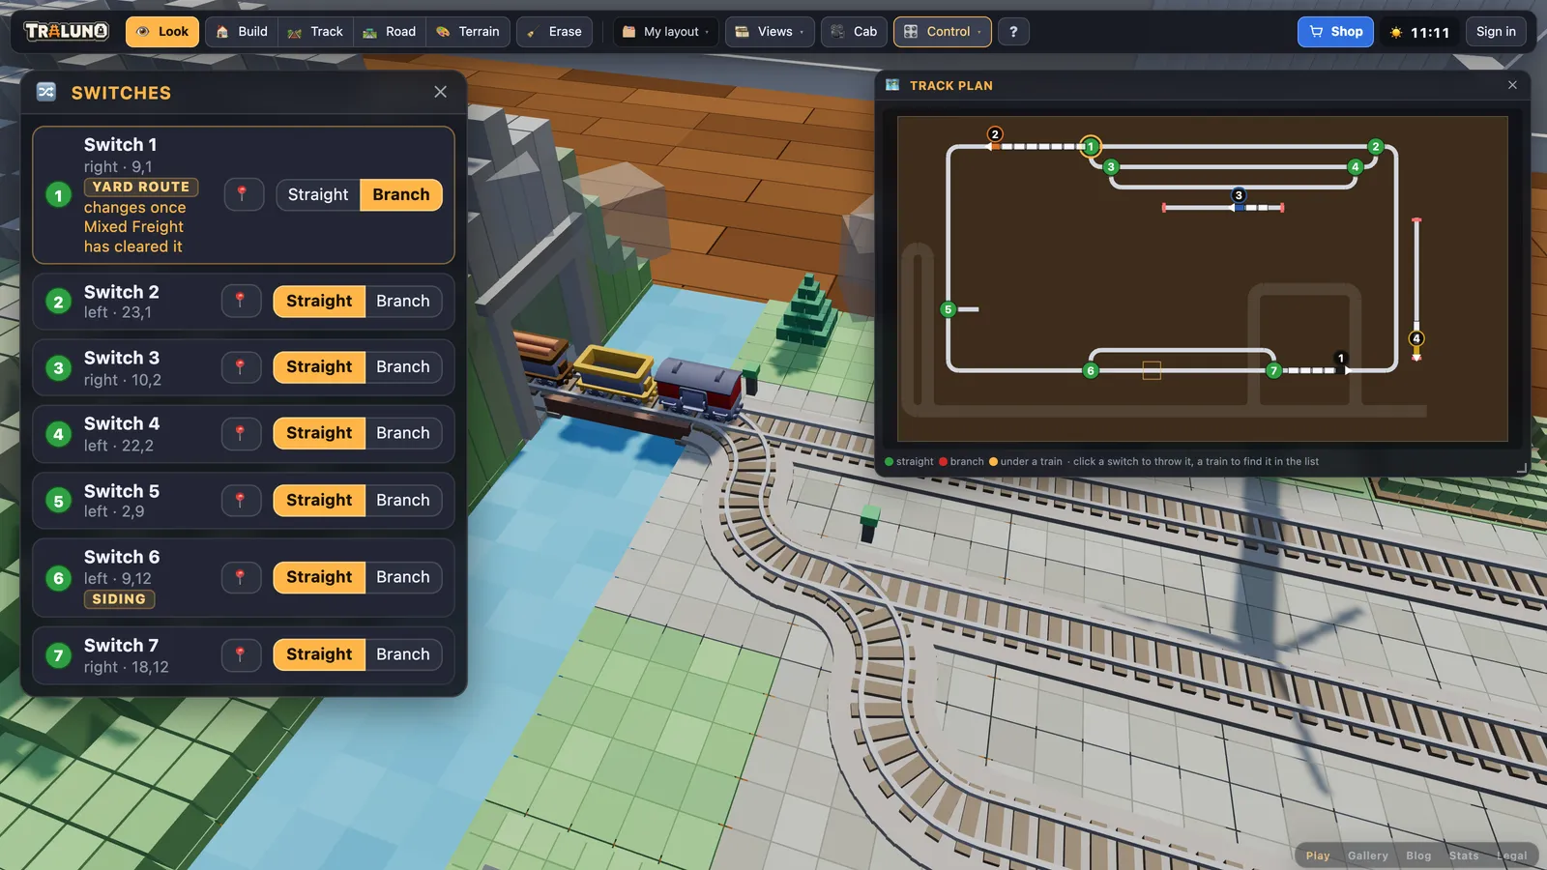
Task: Select the Terrain tool
Action: pyautogui.click(x=468, y=32)
